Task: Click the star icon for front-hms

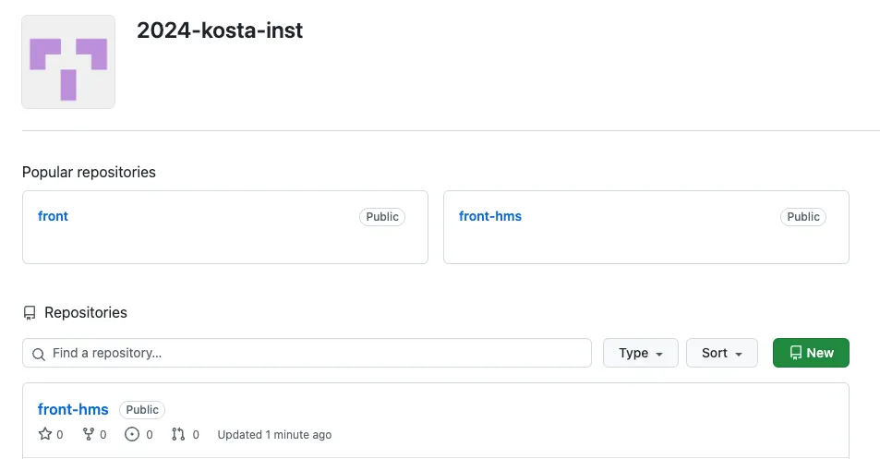Action: pyautogui.click(x=44, y=434)
